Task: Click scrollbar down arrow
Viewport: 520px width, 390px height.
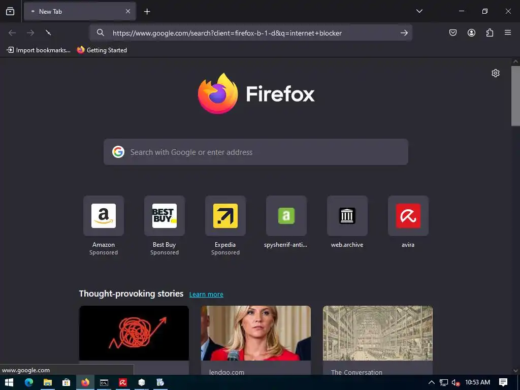Action: 515,371
